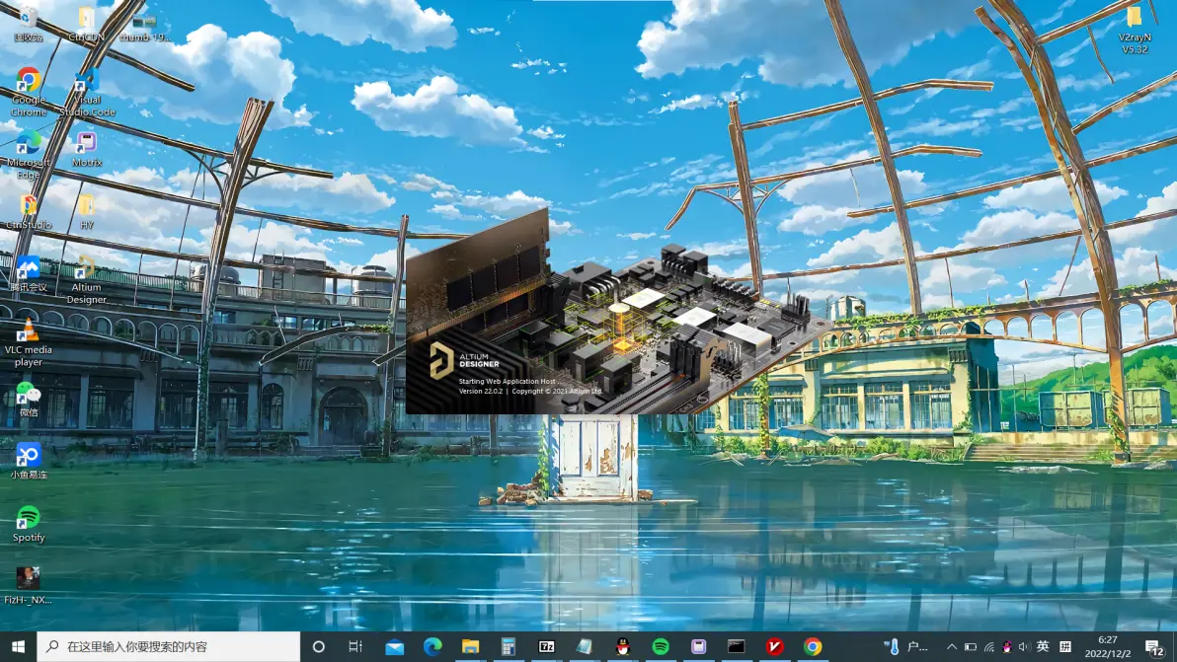The height and width of the screenshot is (662, 1177).
Task: Show hidden system tray icons
Action: (x=952, y=646)
